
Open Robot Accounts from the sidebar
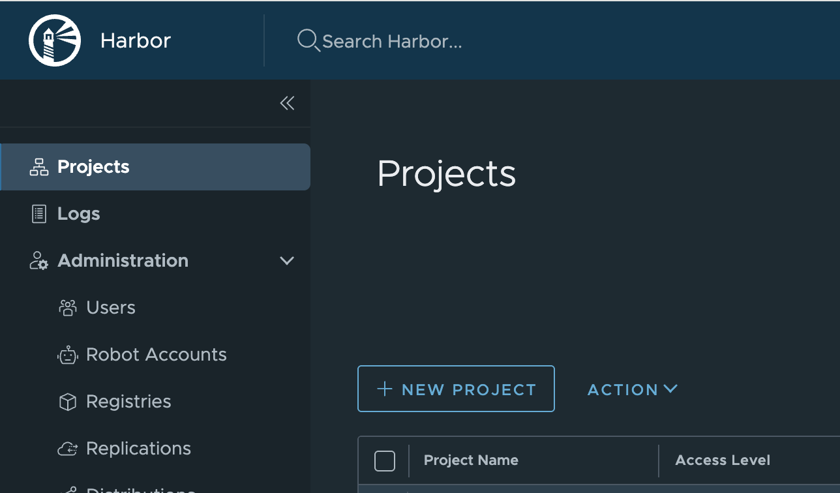156,355
